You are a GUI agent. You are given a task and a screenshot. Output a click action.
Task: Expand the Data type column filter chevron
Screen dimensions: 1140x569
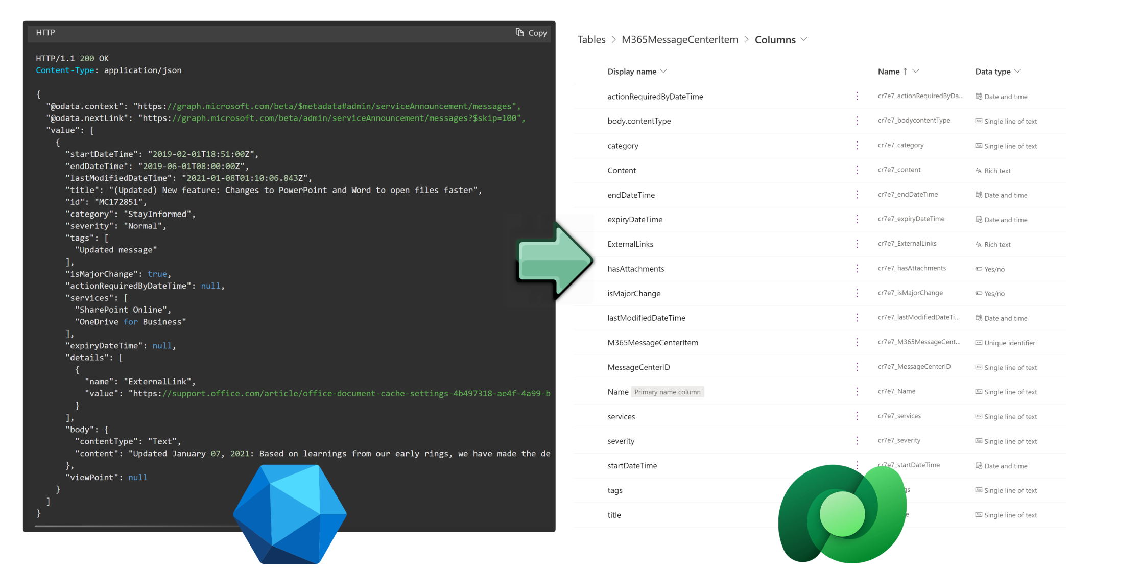click(1017, 72)
